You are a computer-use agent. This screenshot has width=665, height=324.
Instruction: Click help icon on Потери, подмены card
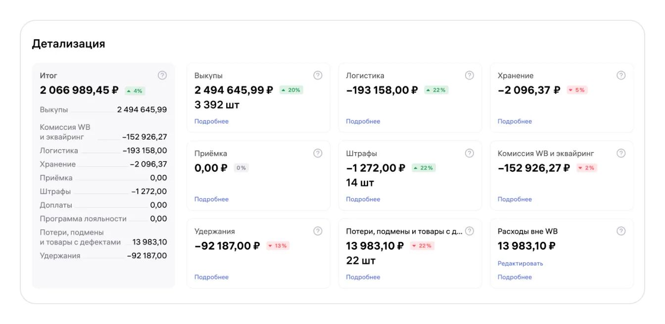[470, 231]
